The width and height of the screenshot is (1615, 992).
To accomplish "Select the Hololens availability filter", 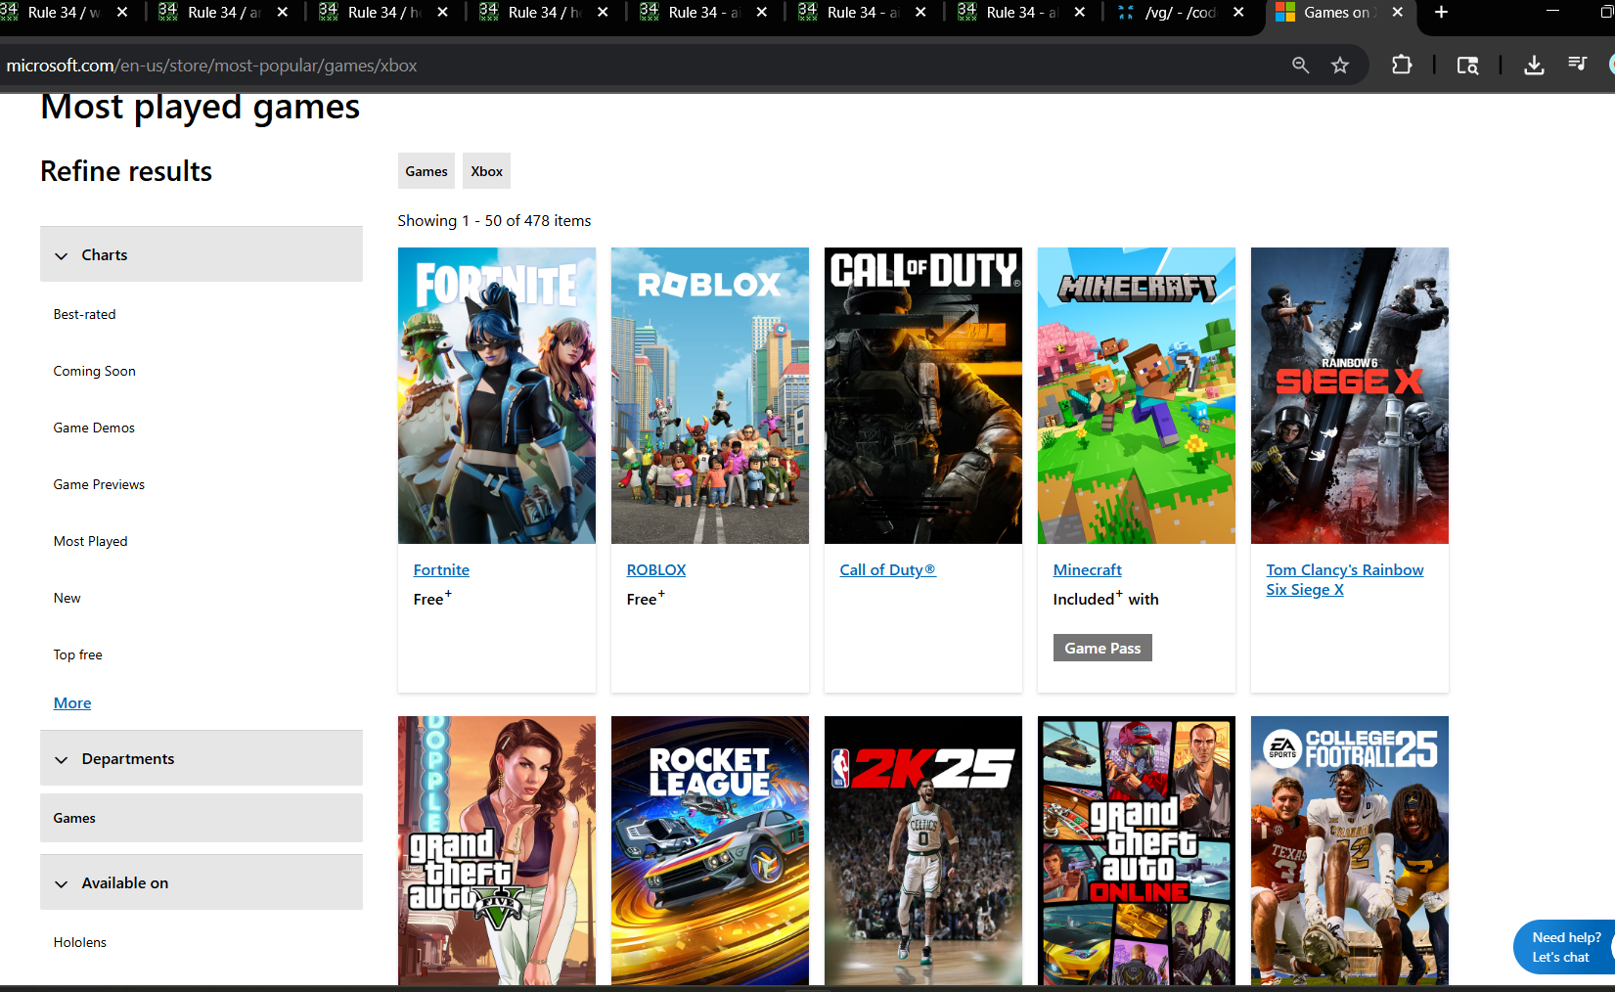I will [x=80, y=942].
